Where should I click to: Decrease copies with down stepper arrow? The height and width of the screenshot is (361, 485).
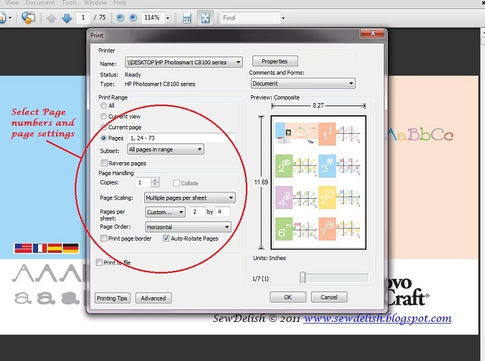pos(155,185)
